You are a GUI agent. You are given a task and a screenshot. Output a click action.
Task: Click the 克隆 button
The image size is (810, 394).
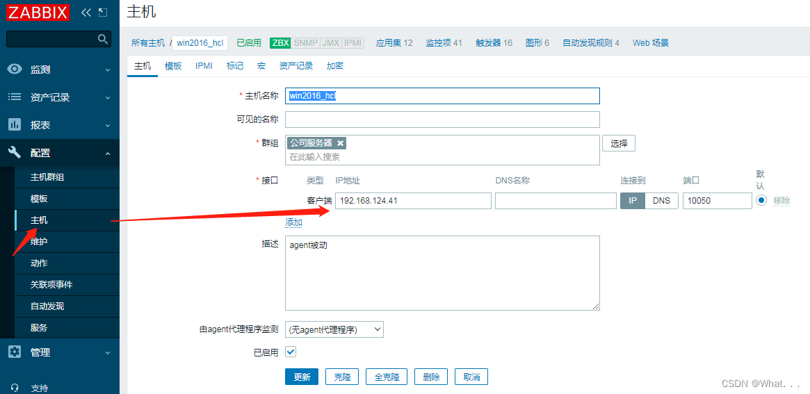pos(342,377)
